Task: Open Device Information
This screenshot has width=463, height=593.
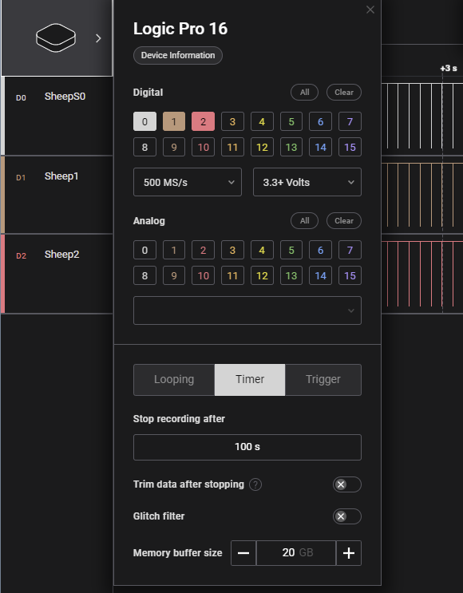Action: click(x=178, y=55)
